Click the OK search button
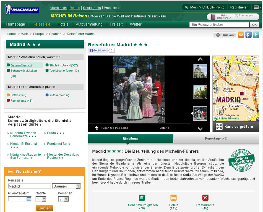The image size is (263, 212). tap(254, 25)
